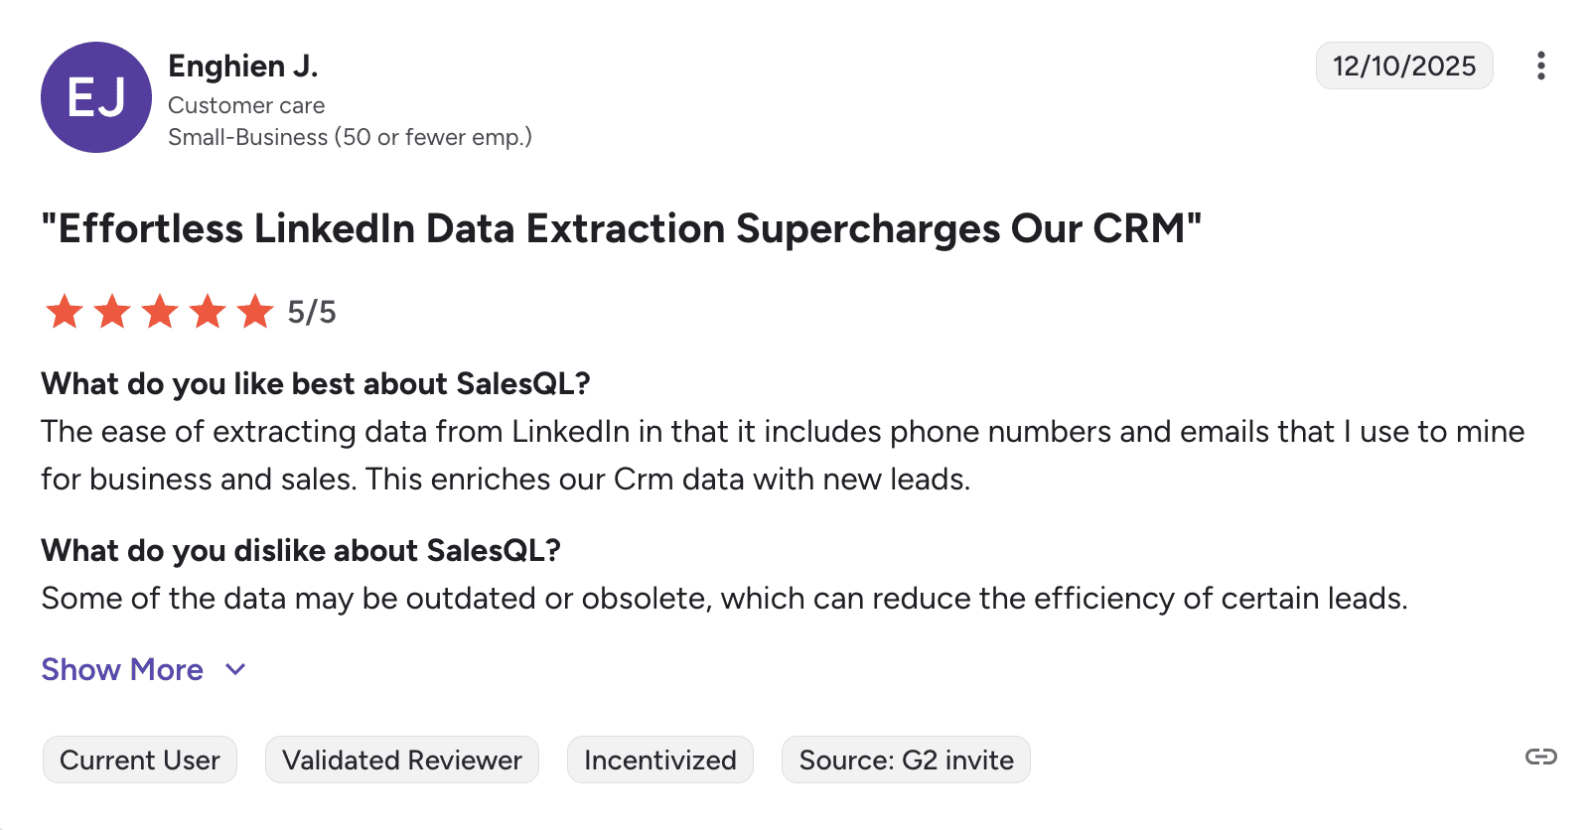The height and width of the screenshot is (830, 1593).
Task: Click the "What do you dislike" heading
Action: (301, 550)
